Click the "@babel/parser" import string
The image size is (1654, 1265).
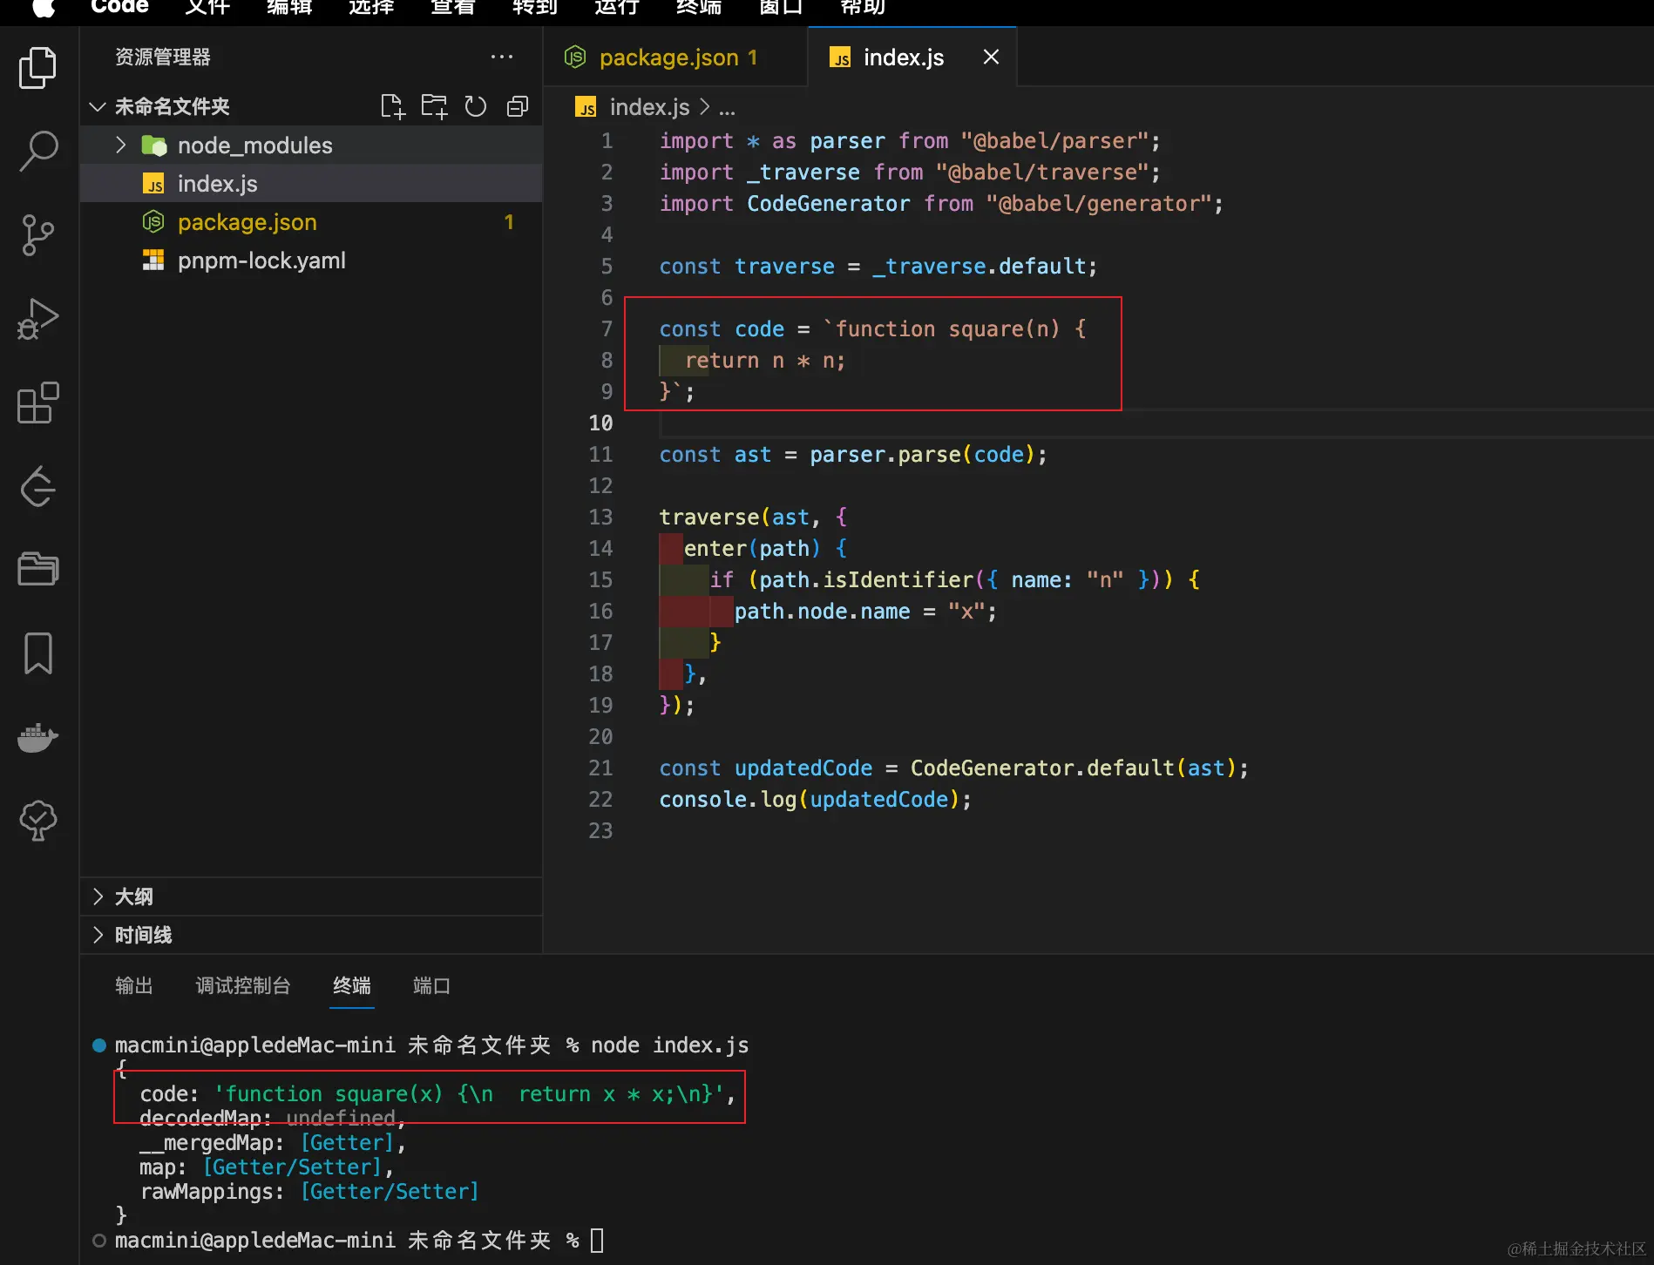tap(1054, 141)
